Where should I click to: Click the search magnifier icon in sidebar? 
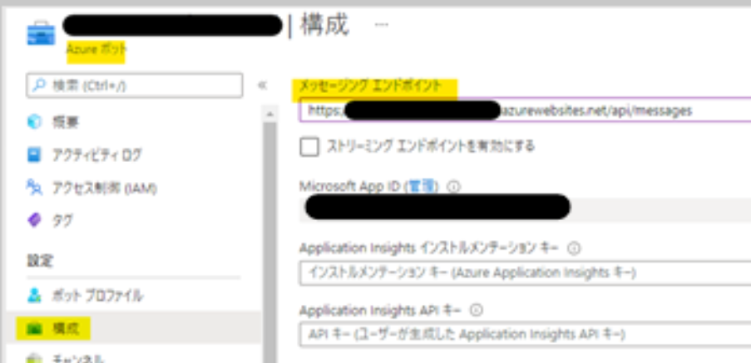click(37, 86)
